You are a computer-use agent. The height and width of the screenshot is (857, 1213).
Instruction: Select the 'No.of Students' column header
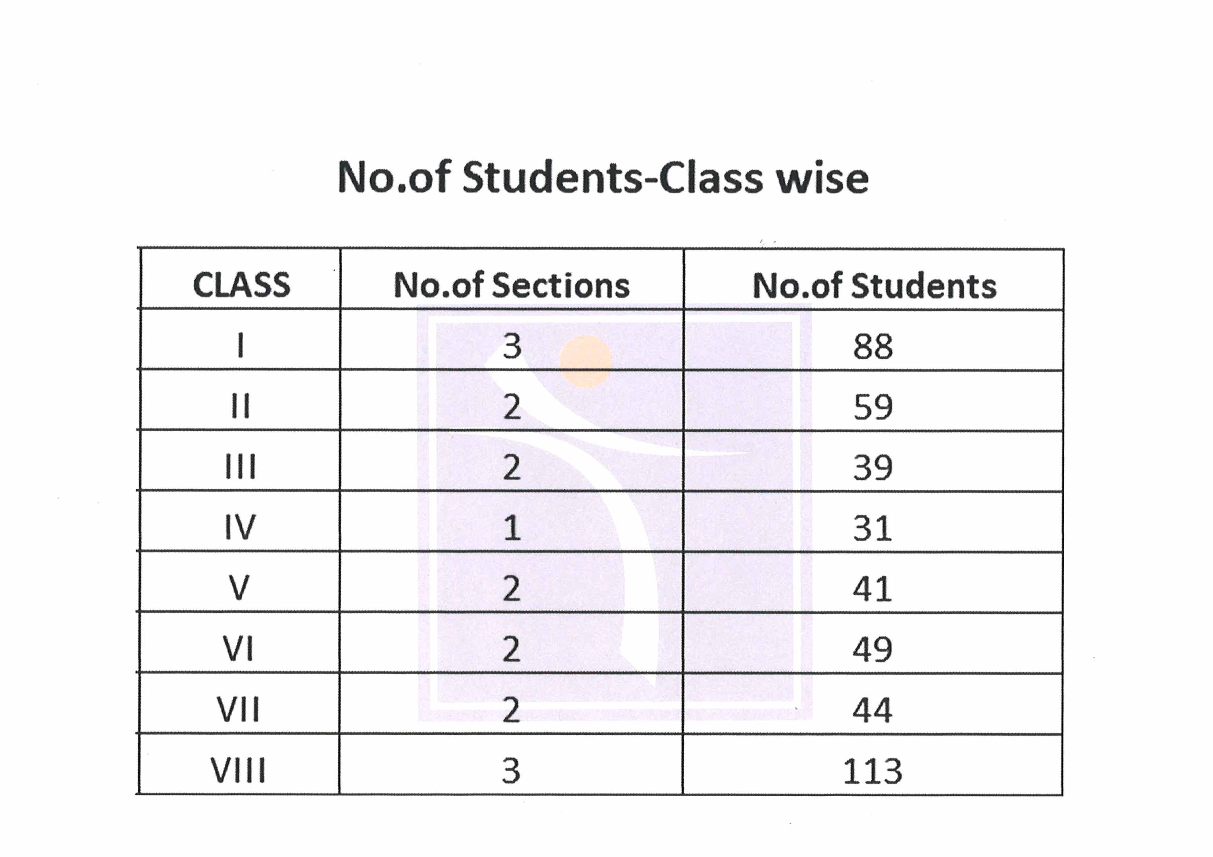874,286
